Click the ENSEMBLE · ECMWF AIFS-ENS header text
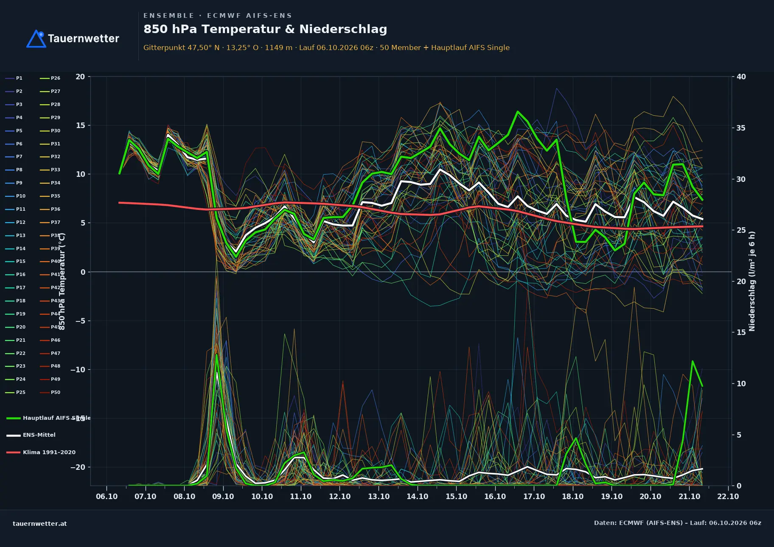 tap(218, 16)
